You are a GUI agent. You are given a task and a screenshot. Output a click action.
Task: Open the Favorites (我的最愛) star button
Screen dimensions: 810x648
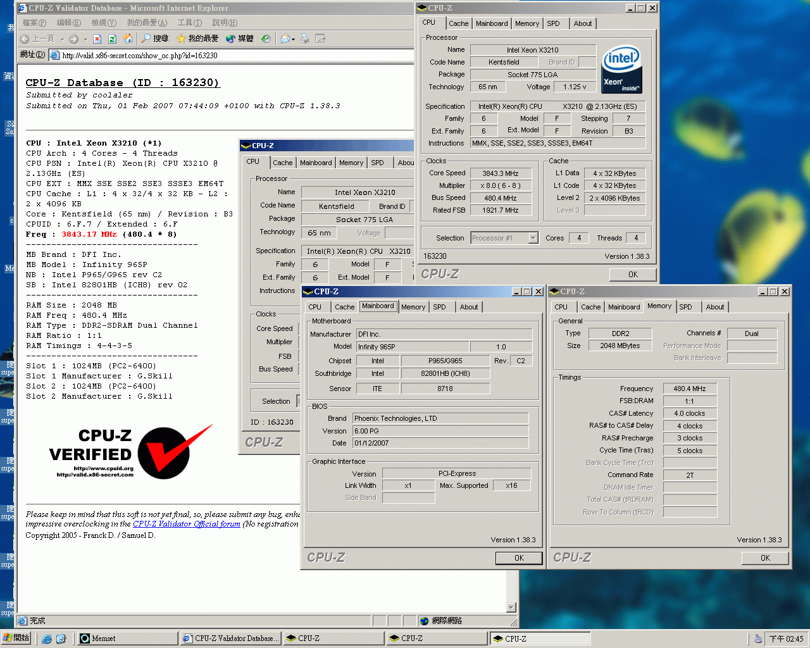point(197,39)
